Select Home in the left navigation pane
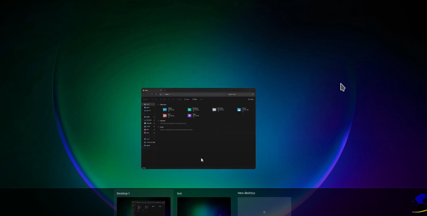427x216 pixels. click(147, 104)
